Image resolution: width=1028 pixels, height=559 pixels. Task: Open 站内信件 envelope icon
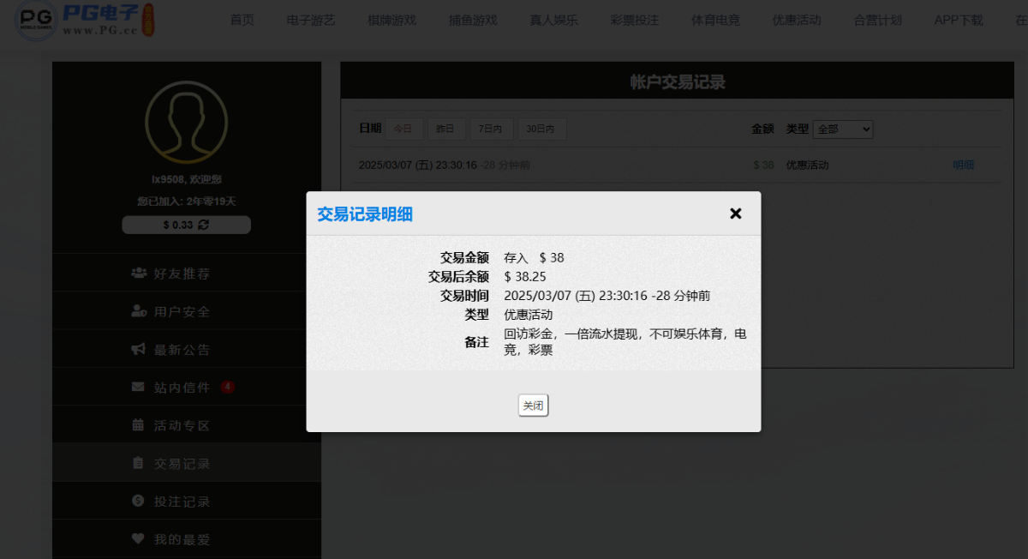139,387
